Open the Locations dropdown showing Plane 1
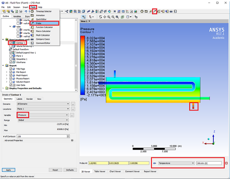The height and width of the screenshot is (179, 230). (x=43, y=109)
